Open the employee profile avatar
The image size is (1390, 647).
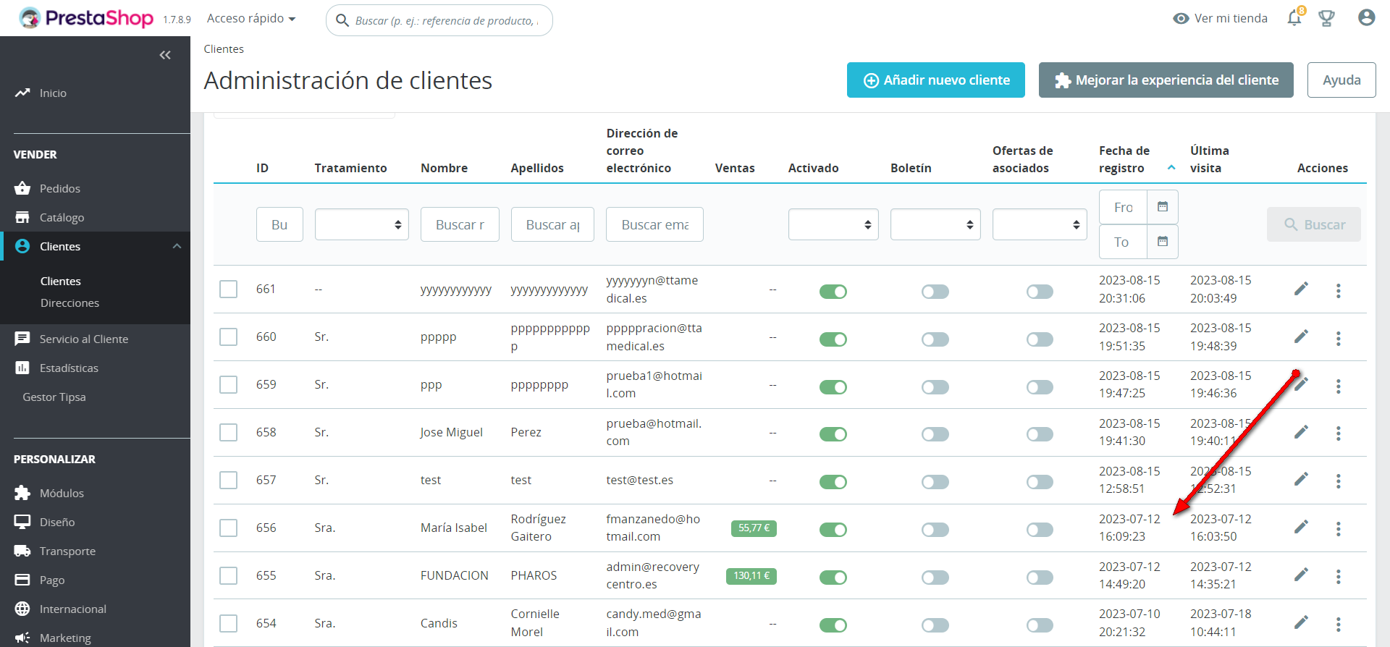(1366, 17)
